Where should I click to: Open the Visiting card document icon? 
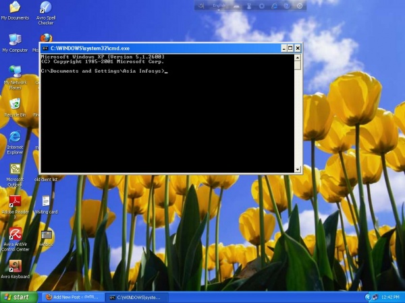pyautogui.click(x=46, y=205)
